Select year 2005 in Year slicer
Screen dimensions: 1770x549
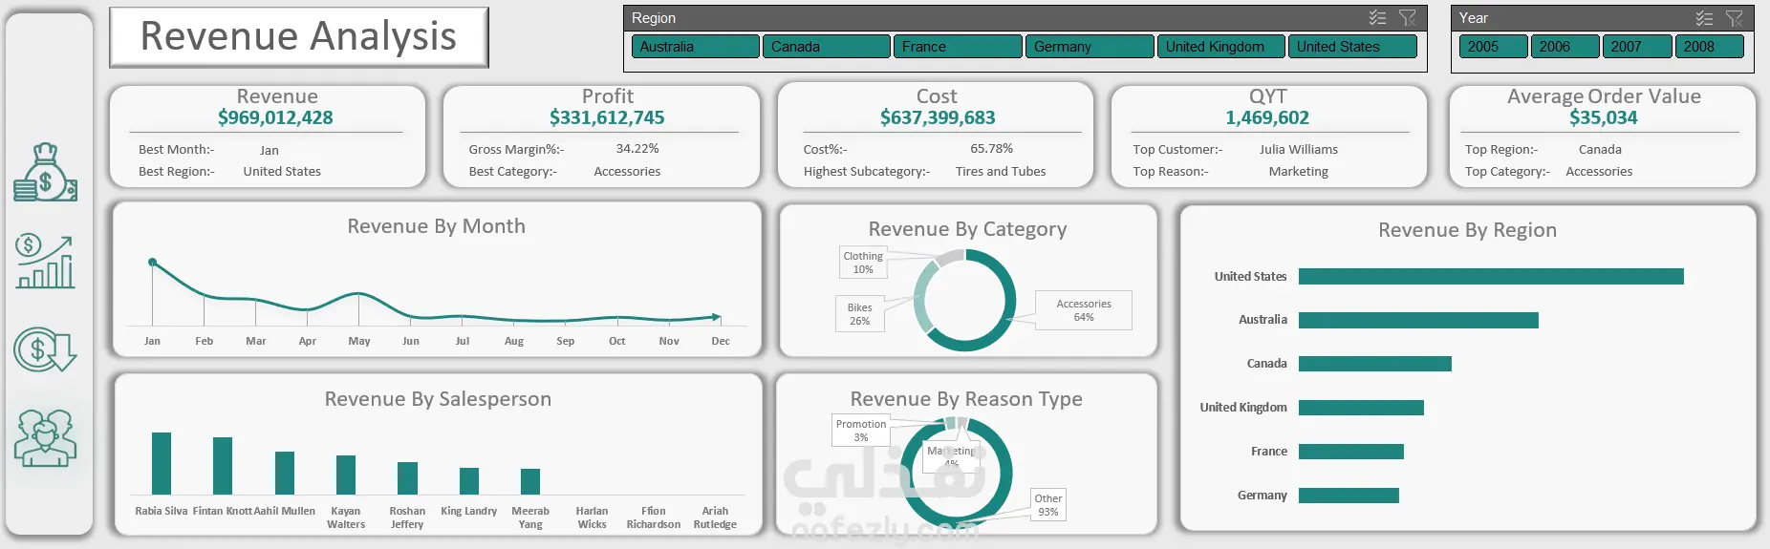[1493, 47]
